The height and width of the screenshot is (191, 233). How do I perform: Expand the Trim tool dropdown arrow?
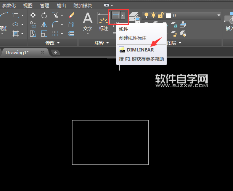click(x=62, y=15)
